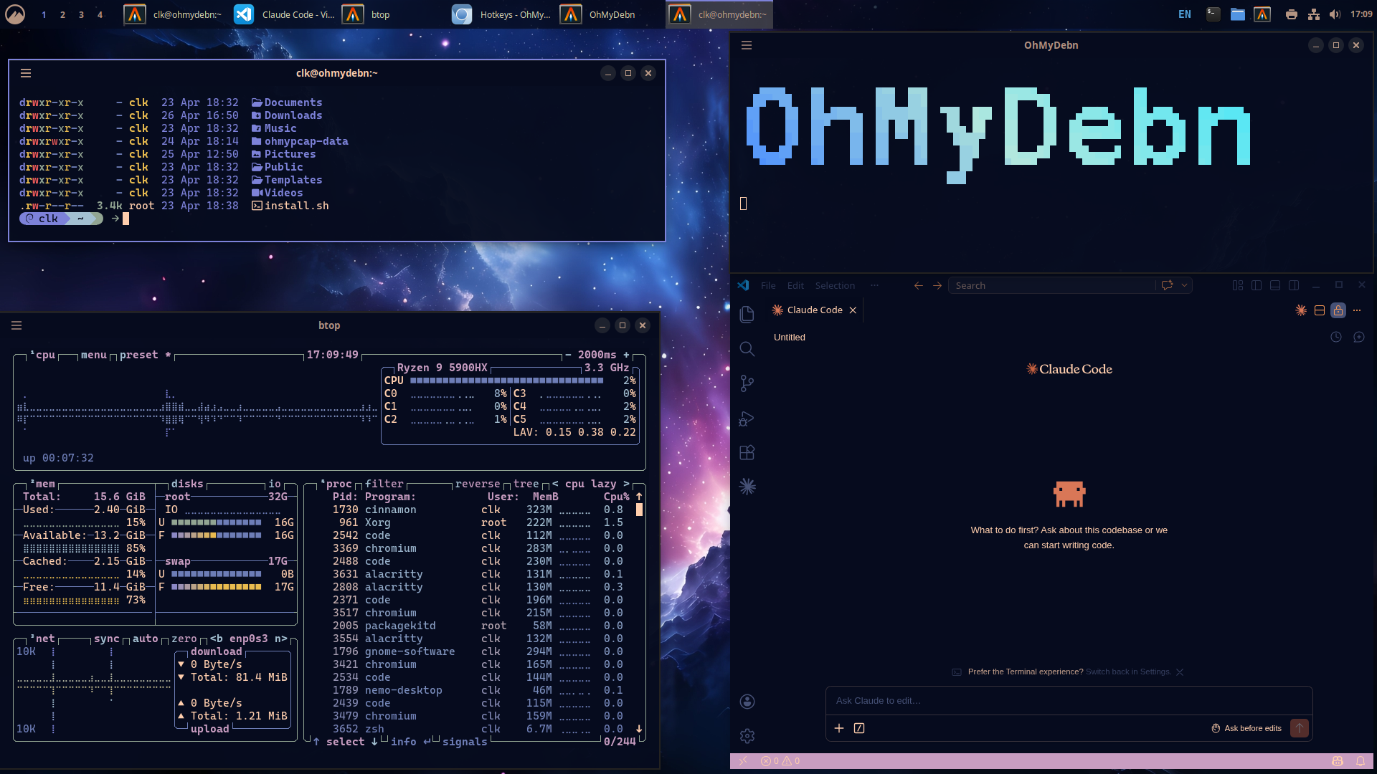
Task: Dismiss the Terminal experience notice
Action: coord(1180,672)
